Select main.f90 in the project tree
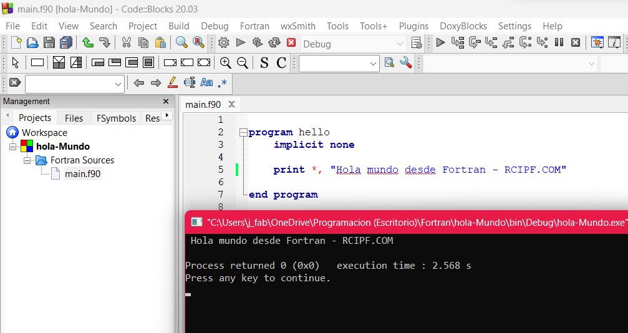628x333 pixels. (x=82, y=174)
